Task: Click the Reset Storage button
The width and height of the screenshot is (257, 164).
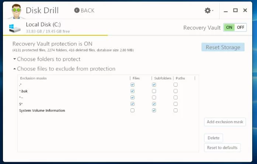Action: click(x=223, y=47)
